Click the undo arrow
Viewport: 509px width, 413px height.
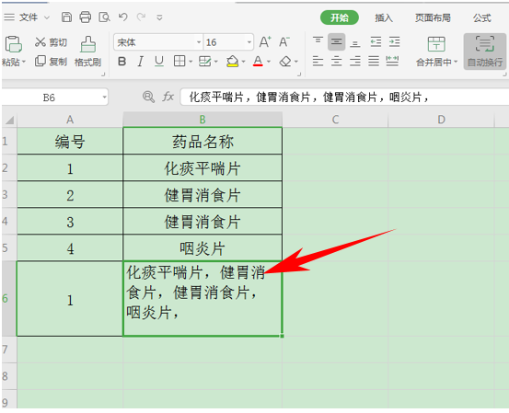[122, 17]
